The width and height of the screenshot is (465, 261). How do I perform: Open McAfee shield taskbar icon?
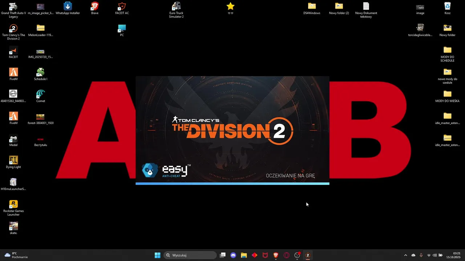click(x=265, y=255)
